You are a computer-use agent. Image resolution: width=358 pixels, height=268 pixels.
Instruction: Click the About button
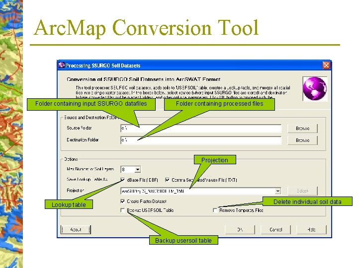coord(76,229)
